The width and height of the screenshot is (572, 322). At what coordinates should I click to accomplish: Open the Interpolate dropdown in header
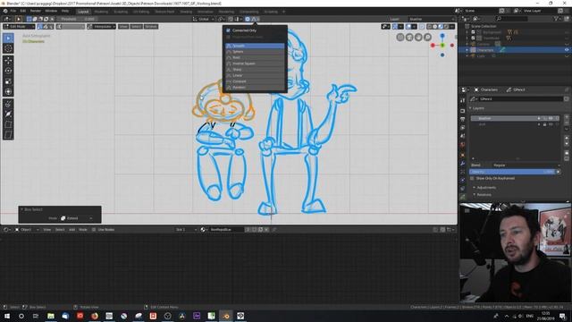102,27
